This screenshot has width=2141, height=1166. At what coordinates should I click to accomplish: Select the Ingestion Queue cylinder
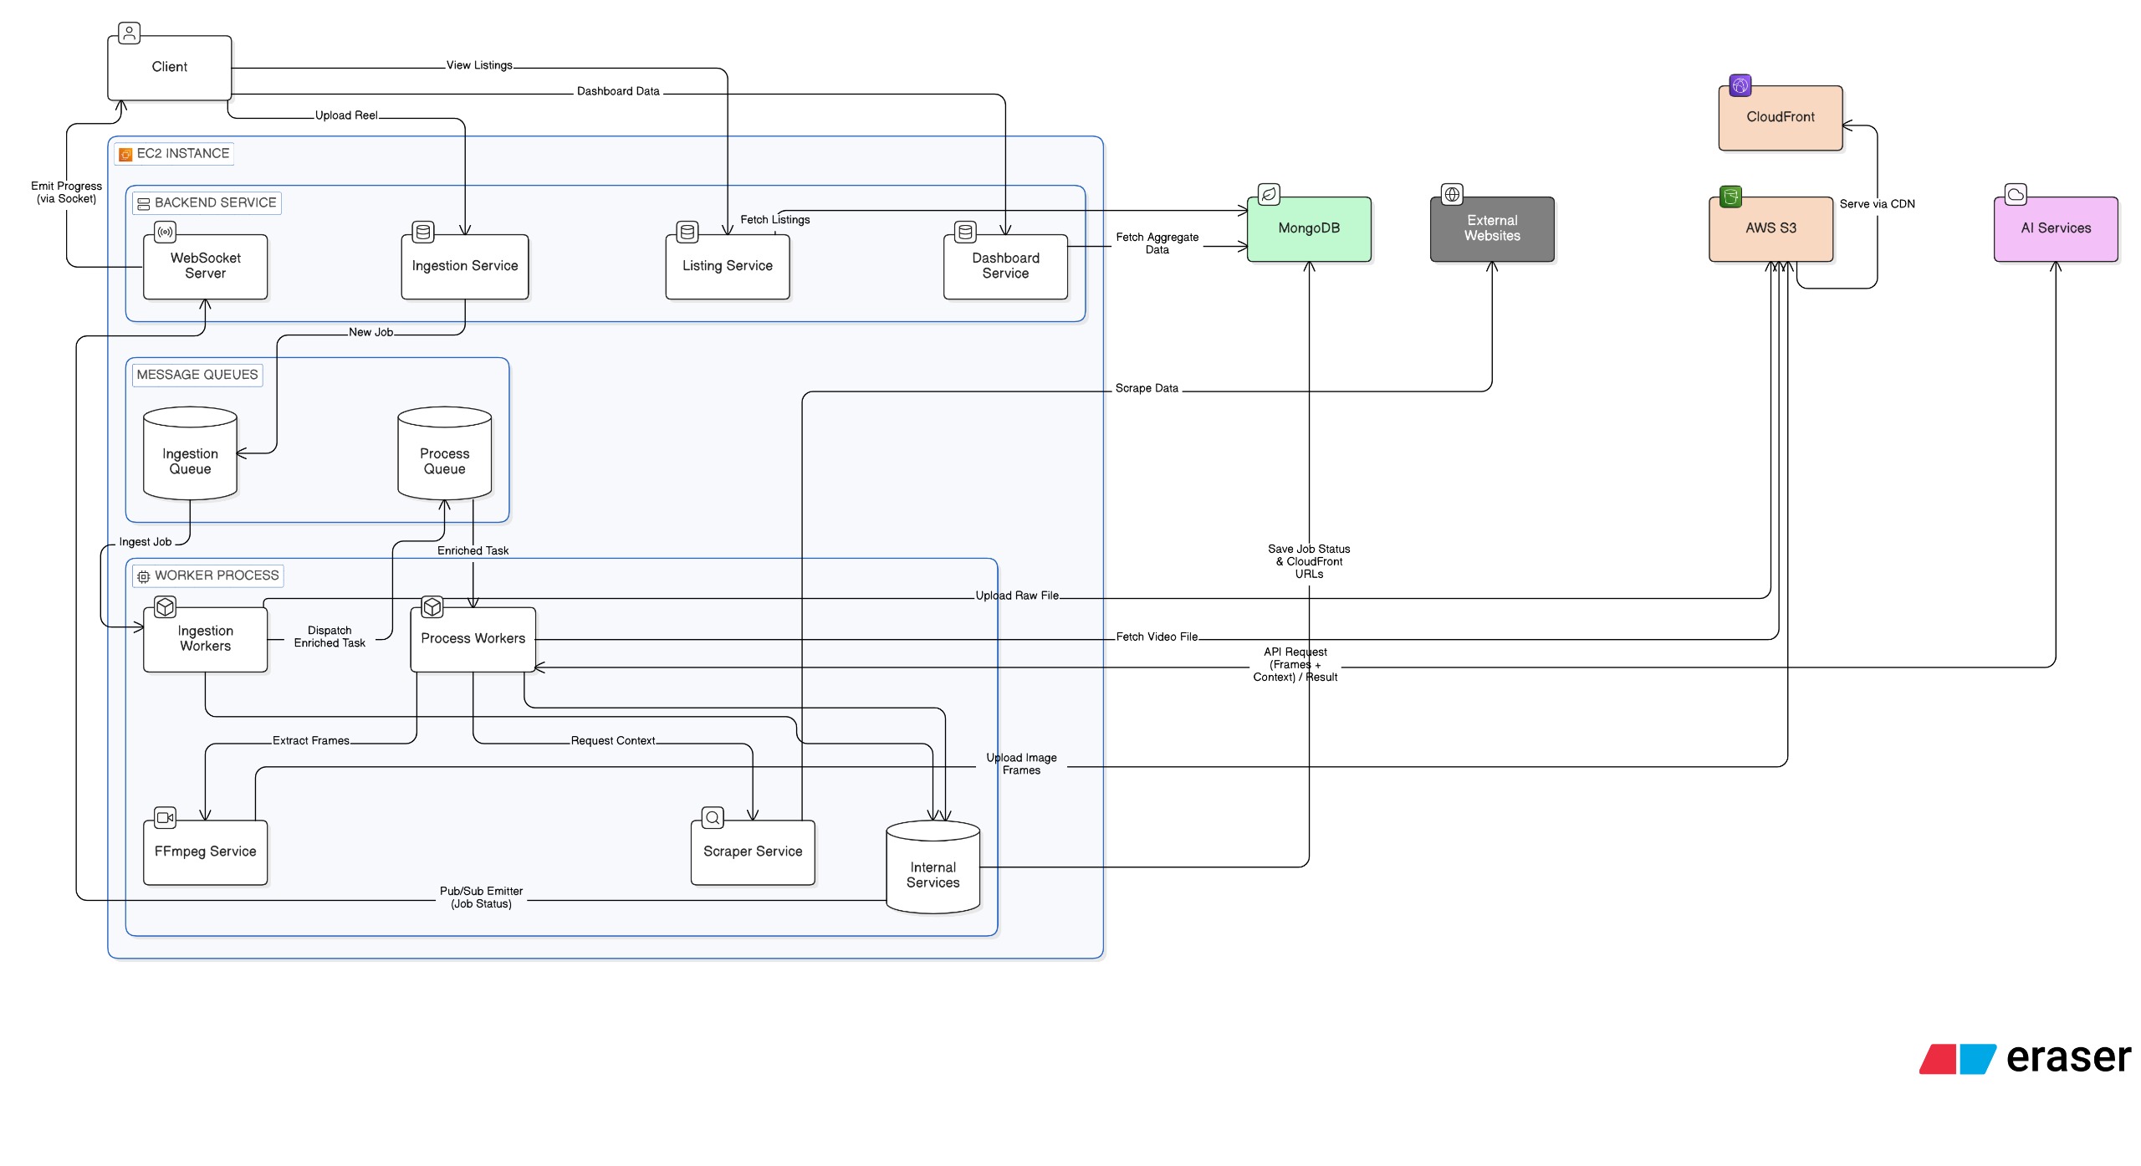click(191, 453)
